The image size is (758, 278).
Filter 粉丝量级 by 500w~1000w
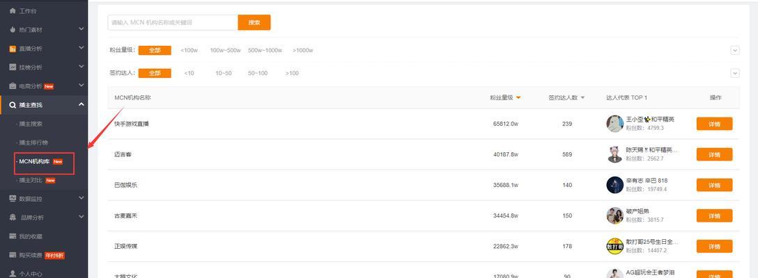pyautogui.click(x=265, y=50)
